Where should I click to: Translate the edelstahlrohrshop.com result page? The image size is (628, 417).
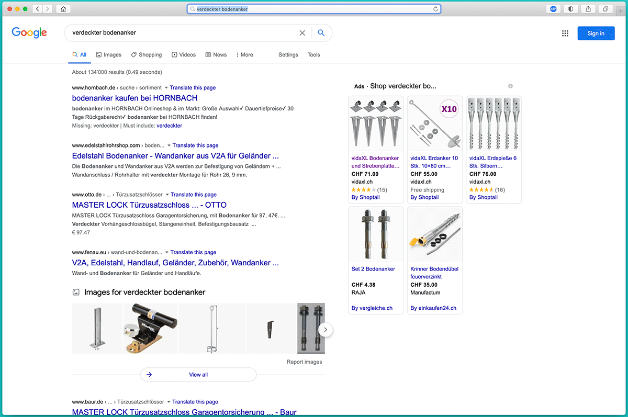(195, 145)
